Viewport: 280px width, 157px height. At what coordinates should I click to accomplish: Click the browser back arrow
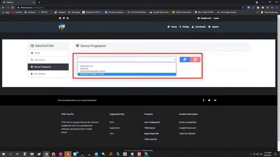pyautogui.click(x=3, y=8)
